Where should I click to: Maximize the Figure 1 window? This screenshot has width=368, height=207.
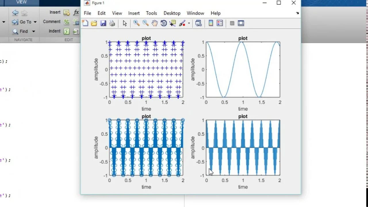279,3
